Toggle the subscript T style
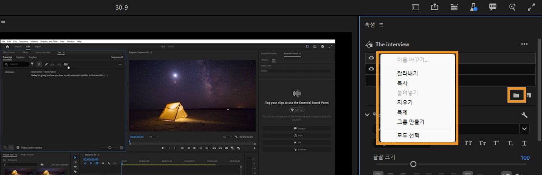This screenshot has width=542, height=175. [x=510, y=143]
